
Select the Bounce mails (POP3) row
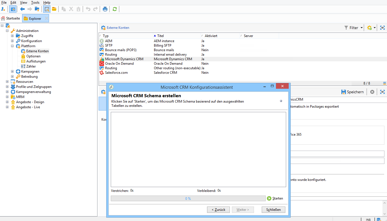pyautogui.click(x=243, y=50)
